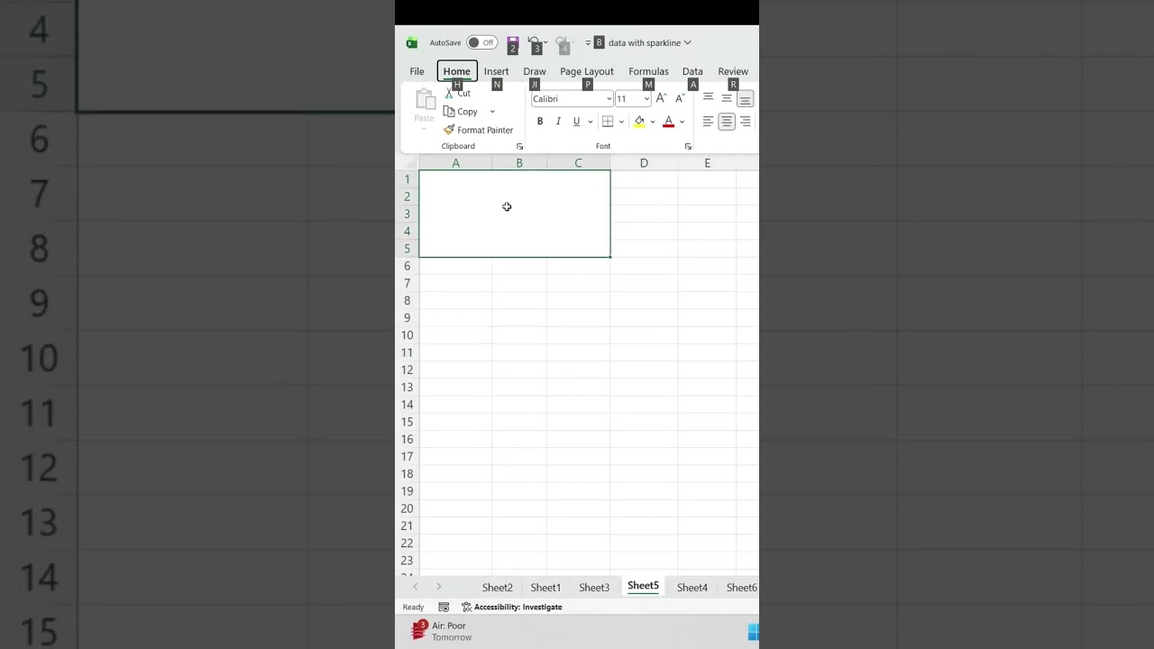The height and width of the screenshot is (649, 1154).
Task: Switch to the Data tab
Action: pyautogui.click(x=692, y=71)
